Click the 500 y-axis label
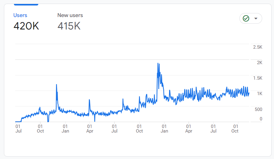The width and height of the screenshot is (274, 159). 259,109
